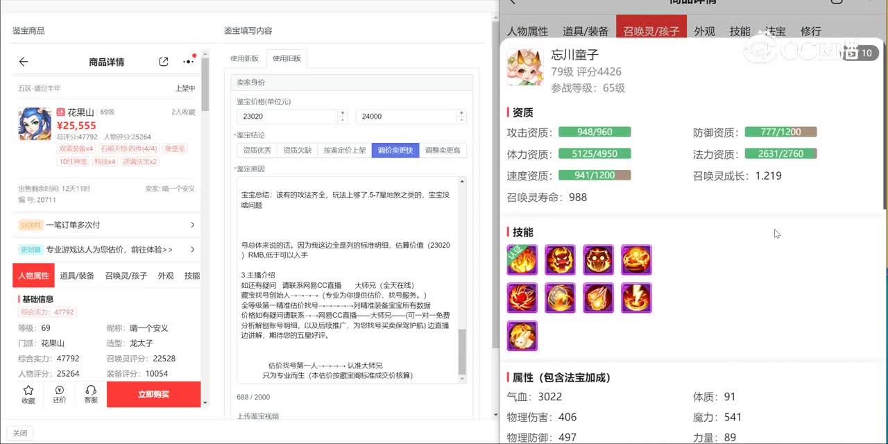
Task: Click the 忘川童子 pet avatar thumbnail
Action: coord(524,67)
